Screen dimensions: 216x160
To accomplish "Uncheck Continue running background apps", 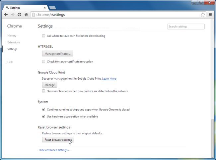I will (x=43, y=110).
